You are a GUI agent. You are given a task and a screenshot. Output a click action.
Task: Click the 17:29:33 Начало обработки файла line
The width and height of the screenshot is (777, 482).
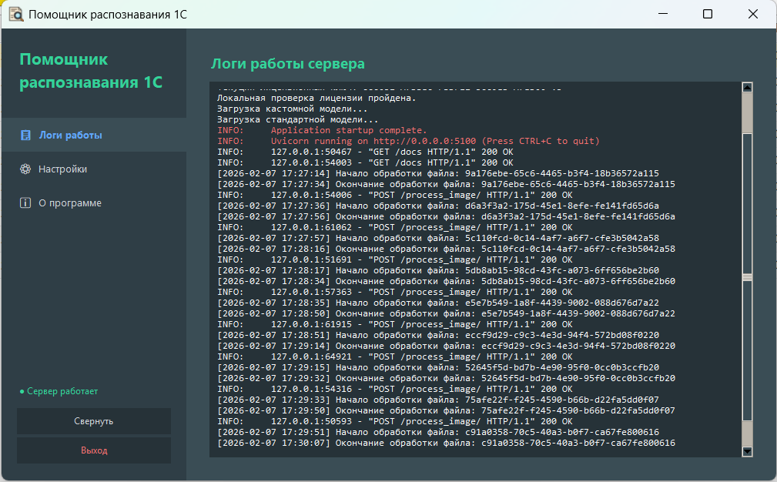(438, 400)
